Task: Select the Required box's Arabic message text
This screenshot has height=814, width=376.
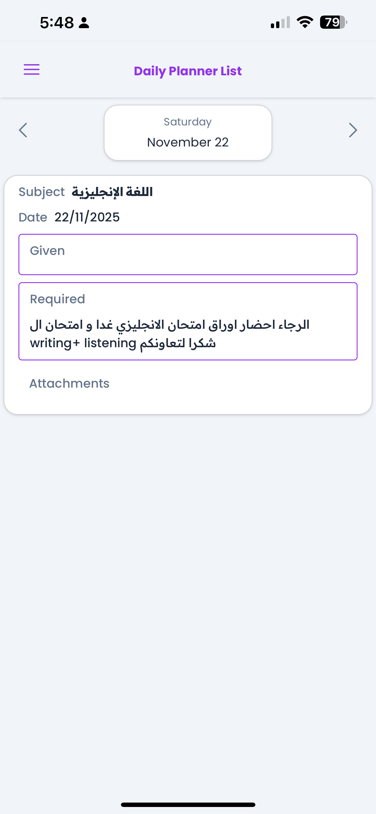Action: [170, 334]
